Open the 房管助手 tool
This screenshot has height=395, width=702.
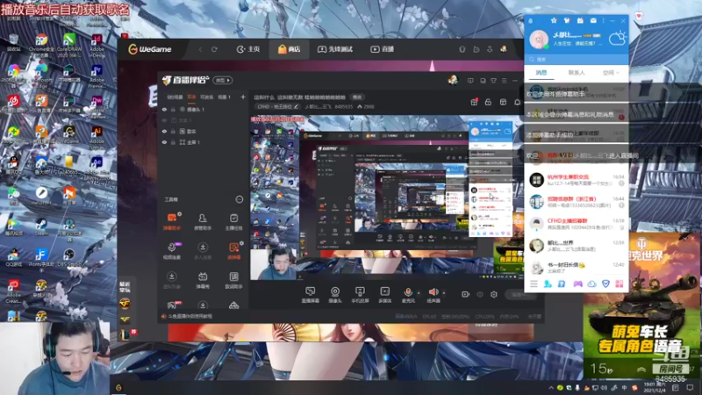pos(203,221)
